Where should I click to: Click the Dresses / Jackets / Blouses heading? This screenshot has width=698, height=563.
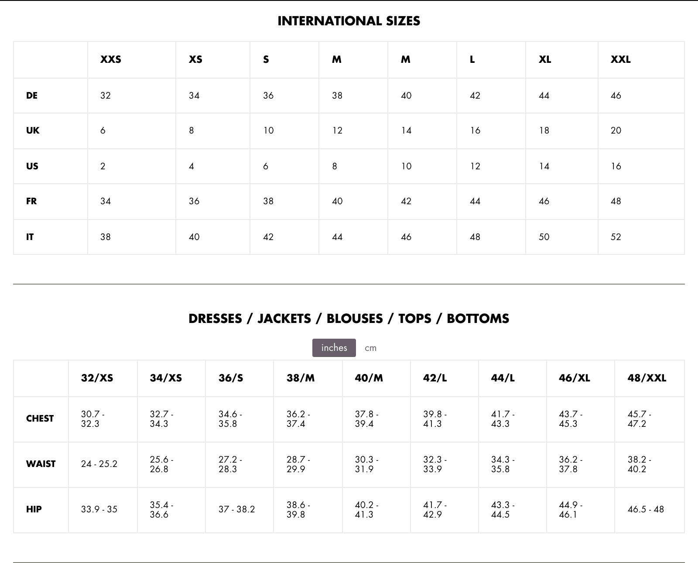[x=349, y=319]
